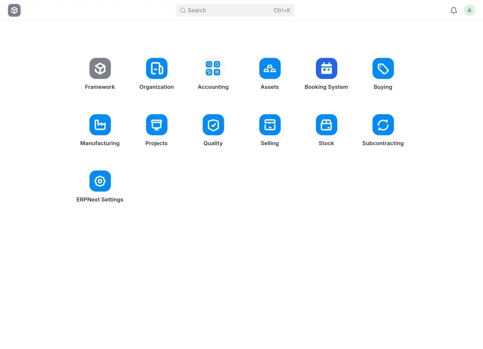
Task: Click the home cube logo in navbar
Action: [x=14, y=10]
